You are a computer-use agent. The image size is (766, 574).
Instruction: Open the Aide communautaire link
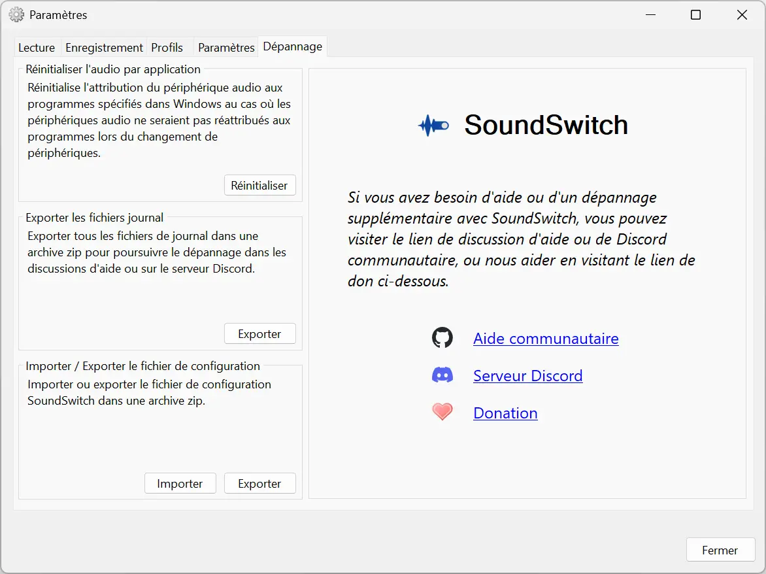546,338
